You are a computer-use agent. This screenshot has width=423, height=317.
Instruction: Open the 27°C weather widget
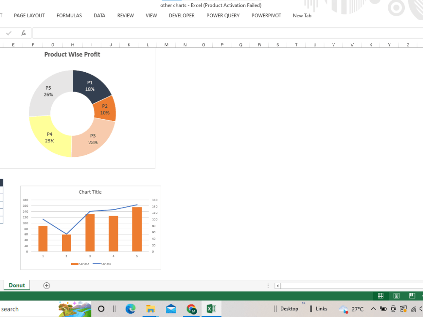[x=351, y=309]
